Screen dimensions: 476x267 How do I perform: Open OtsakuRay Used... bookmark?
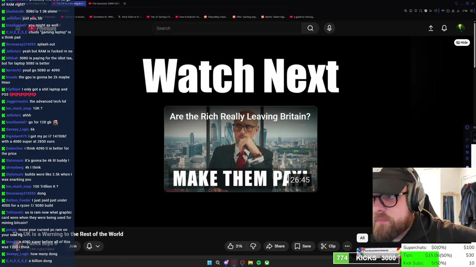pyautogui.click(x=216, y=17)
